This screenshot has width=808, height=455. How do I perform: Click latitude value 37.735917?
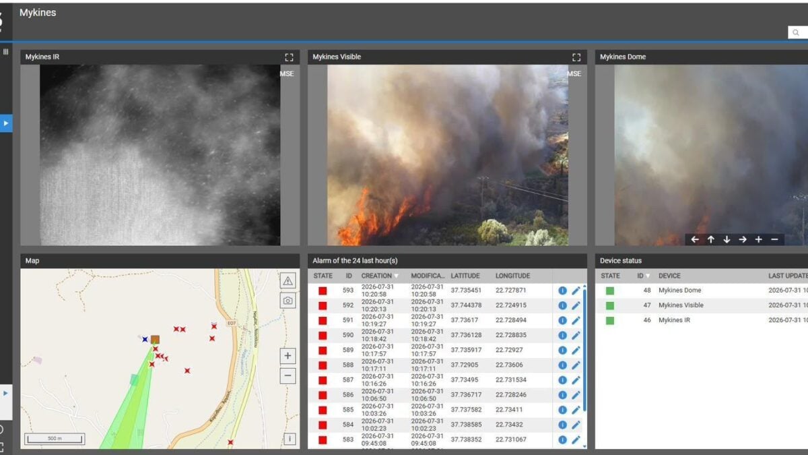pyautogui.click(x=466, y=351)
